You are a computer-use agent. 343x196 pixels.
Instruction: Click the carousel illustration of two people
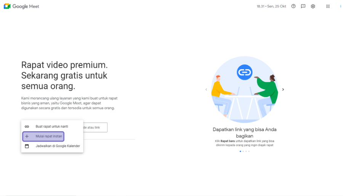(x=245, y=89)
